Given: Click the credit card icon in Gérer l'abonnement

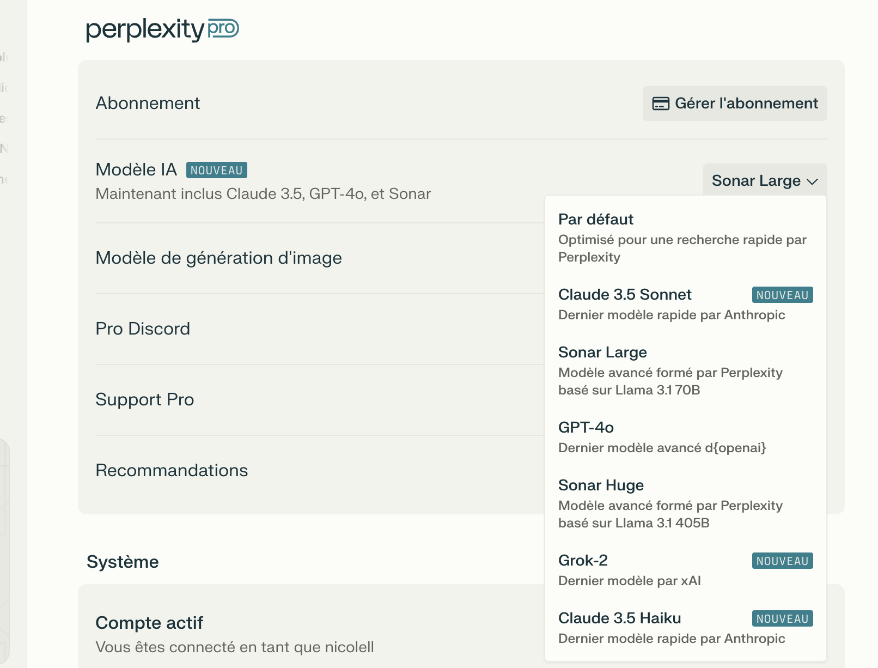Looking at the screenshot, I should click(661, 104).
